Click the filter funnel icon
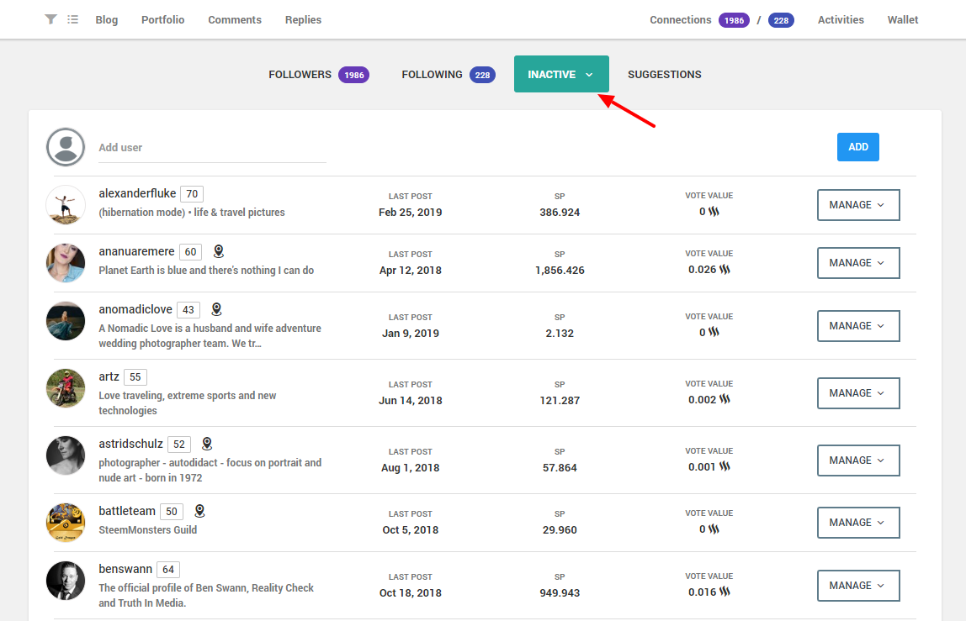This screenshot has width=966, height=621. coord(50,19)
